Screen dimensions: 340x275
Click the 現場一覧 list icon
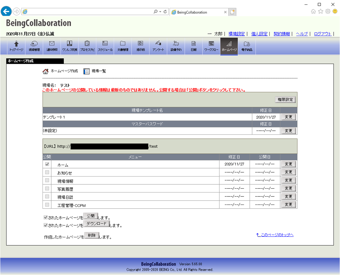pos(86,71)
